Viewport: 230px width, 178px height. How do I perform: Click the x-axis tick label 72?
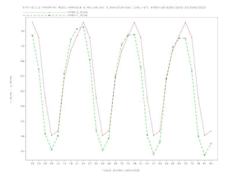(185, 163)
